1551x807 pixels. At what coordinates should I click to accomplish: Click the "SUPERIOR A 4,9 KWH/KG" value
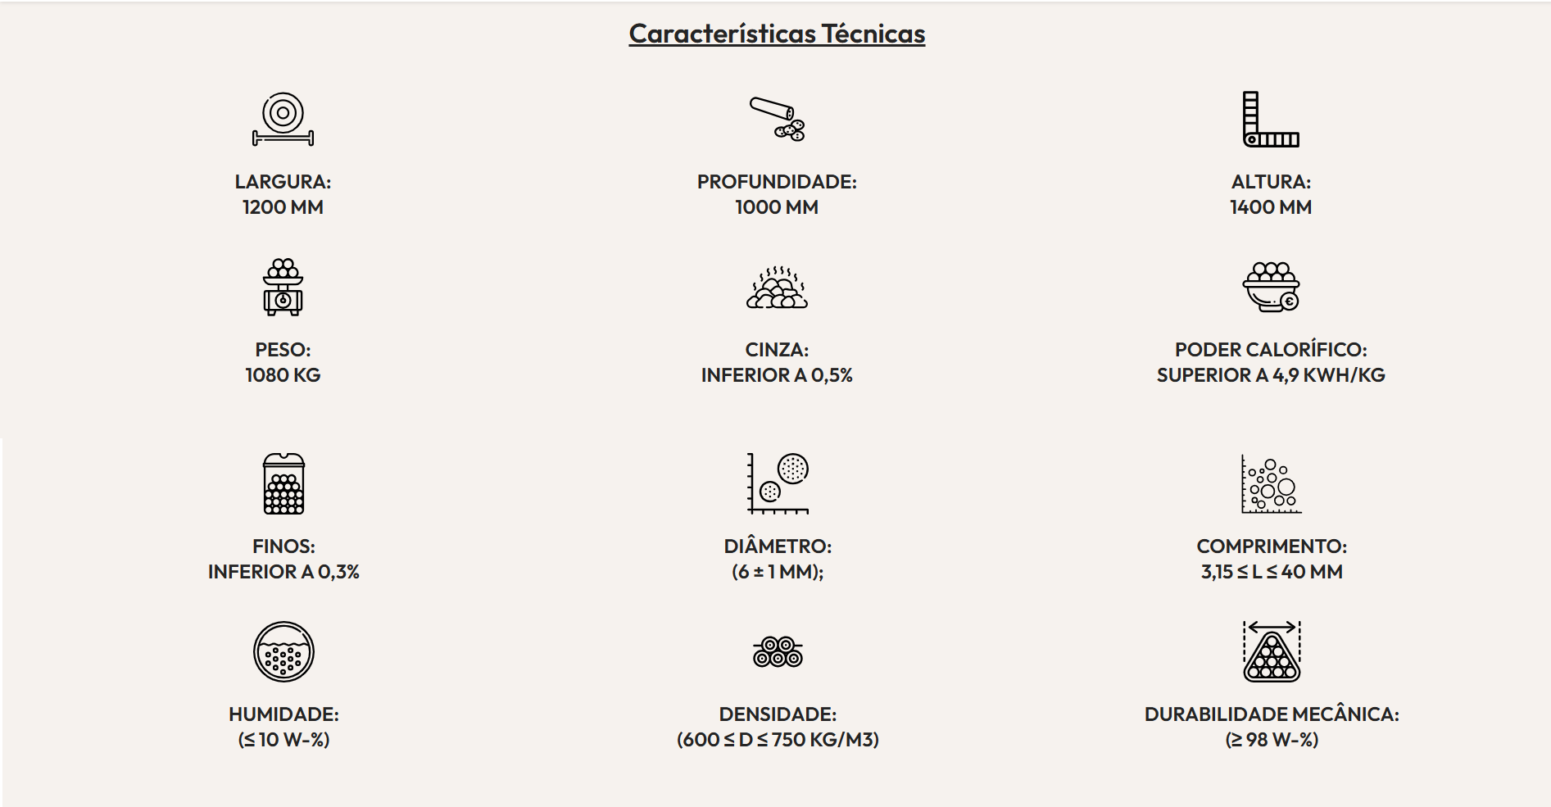coord(1271,375)
